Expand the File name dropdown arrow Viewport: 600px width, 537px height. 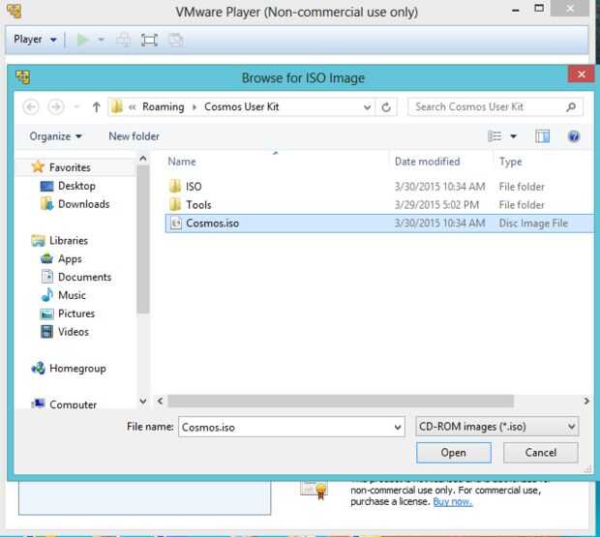[x=398, y=428]
